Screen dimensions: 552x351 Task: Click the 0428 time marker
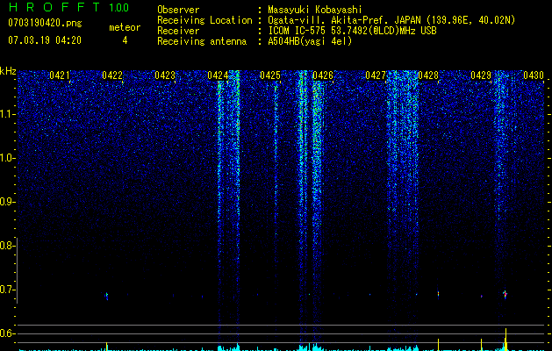[428, 75]
